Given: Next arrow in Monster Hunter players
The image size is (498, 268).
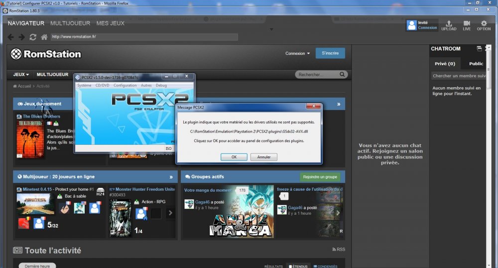Looking at the screenshot, I should [170, 213].
